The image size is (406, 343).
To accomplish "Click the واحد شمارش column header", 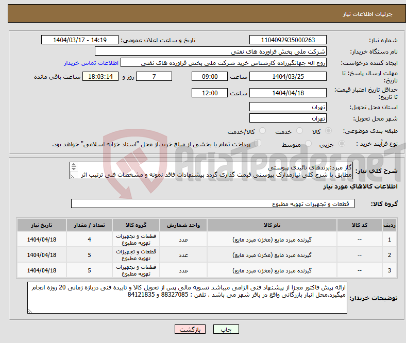I will (183, 225).
